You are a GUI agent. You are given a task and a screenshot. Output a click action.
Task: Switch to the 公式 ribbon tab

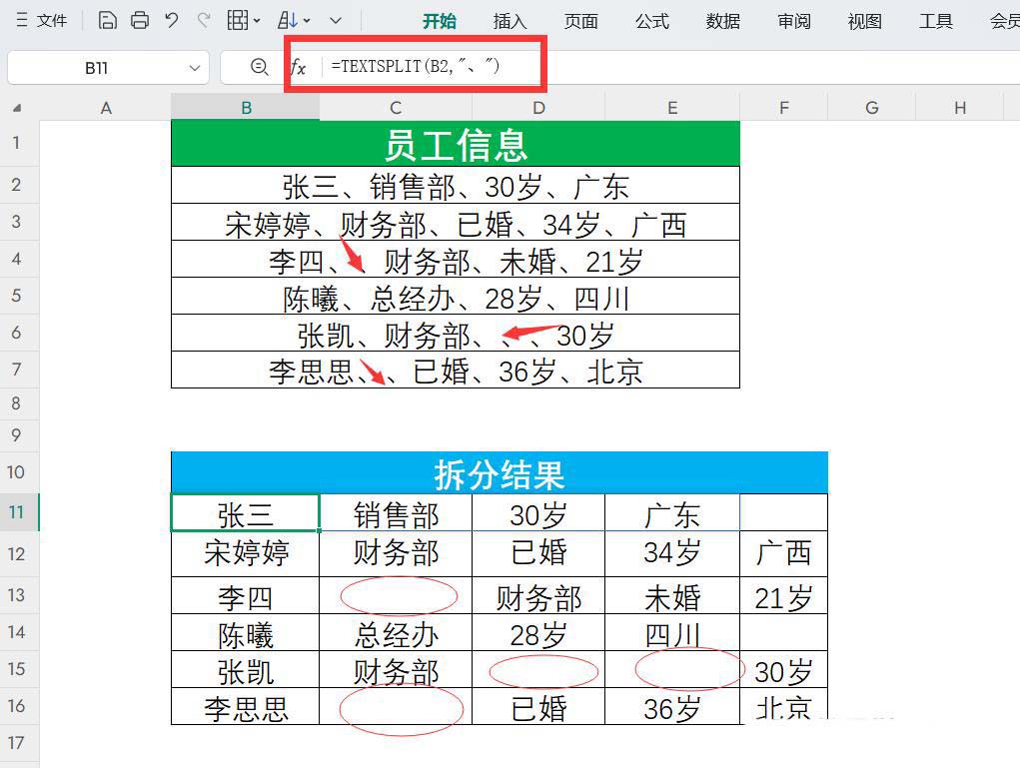pos(651,21)
